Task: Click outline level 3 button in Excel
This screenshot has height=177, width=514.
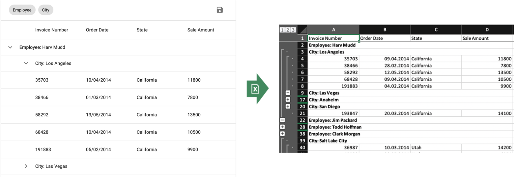Action: [293, 30]
